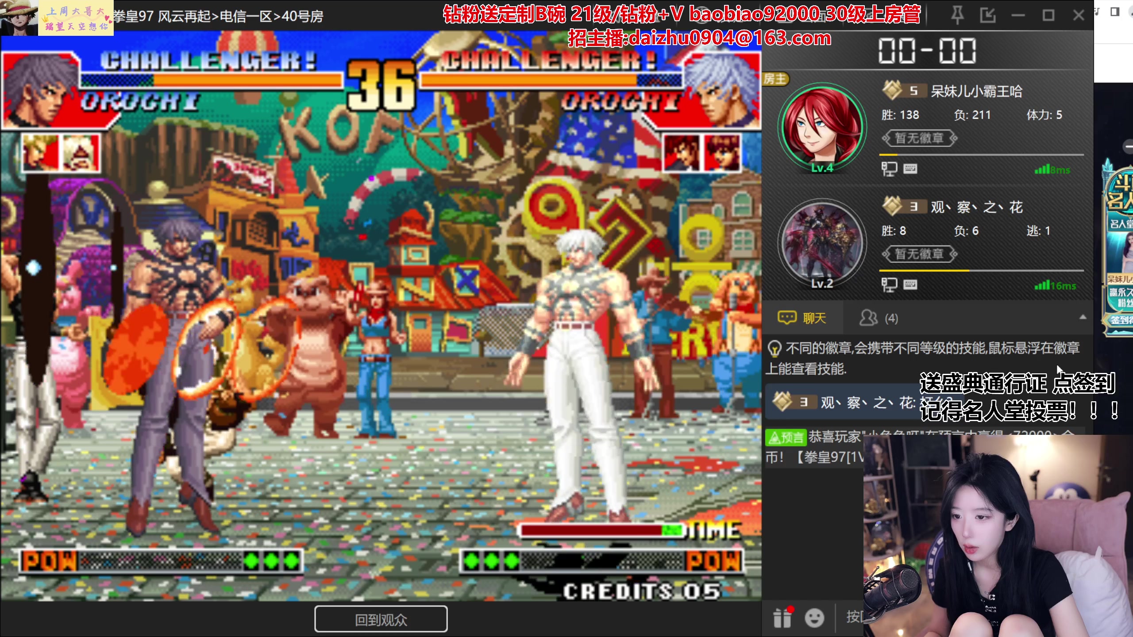The image size is (1133, 637).
Task: Click the 负: 211 loss count
Action: tap(972, 115)
